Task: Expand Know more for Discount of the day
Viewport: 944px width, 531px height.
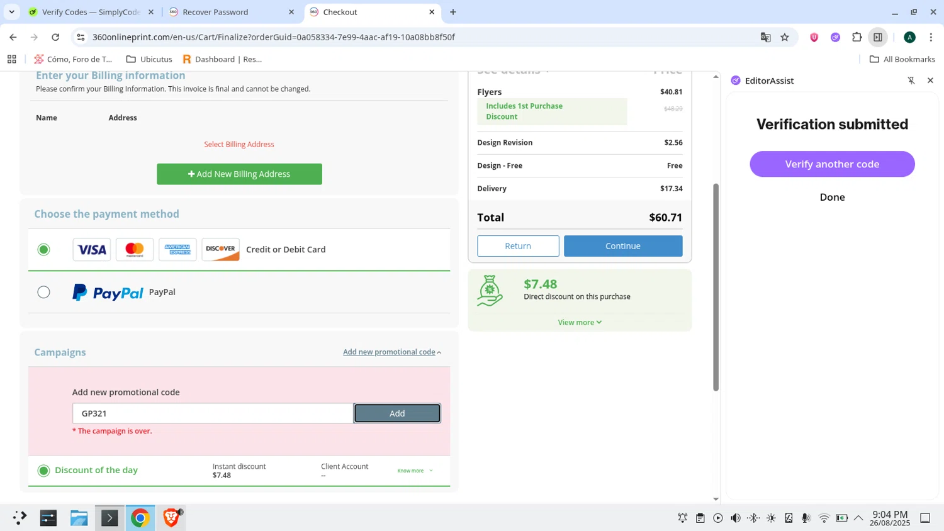Action: 415,471
